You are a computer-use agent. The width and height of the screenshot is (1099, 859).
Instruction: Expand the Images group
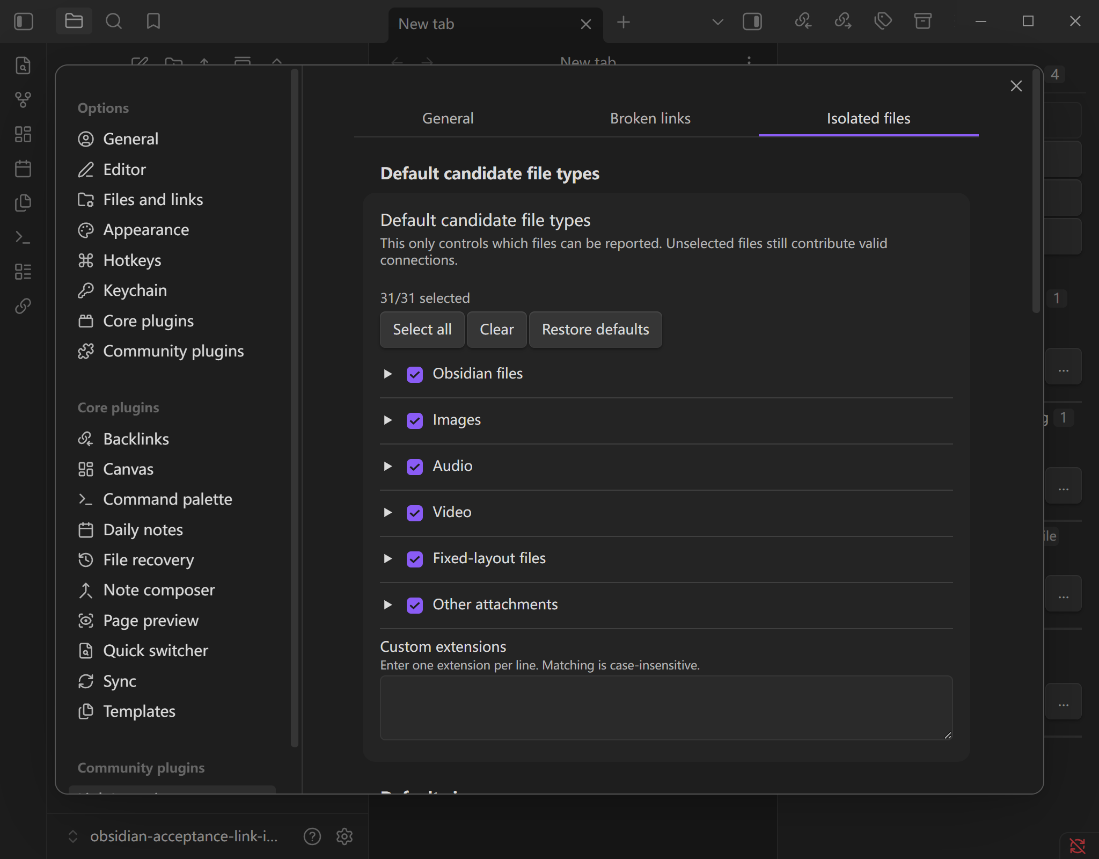coord(387,420)
